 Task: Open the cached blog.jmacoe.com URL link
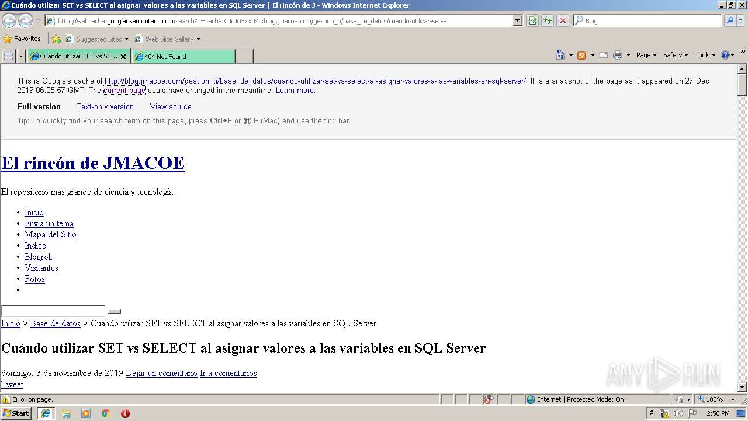tap(316, 81)
